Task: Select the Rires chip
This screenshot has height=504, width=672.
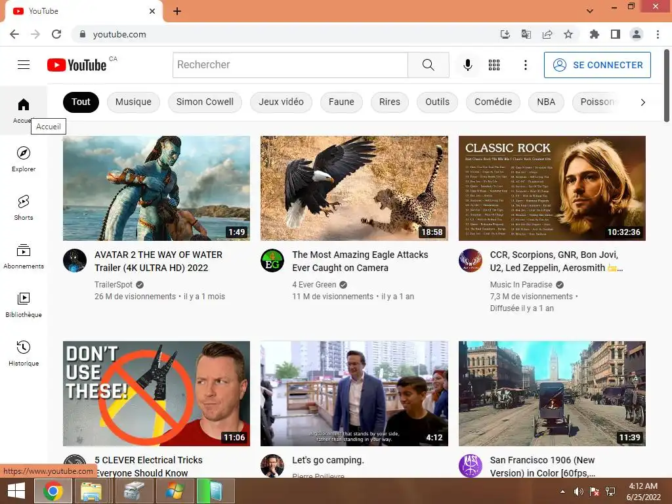Action: coord(390,102)
